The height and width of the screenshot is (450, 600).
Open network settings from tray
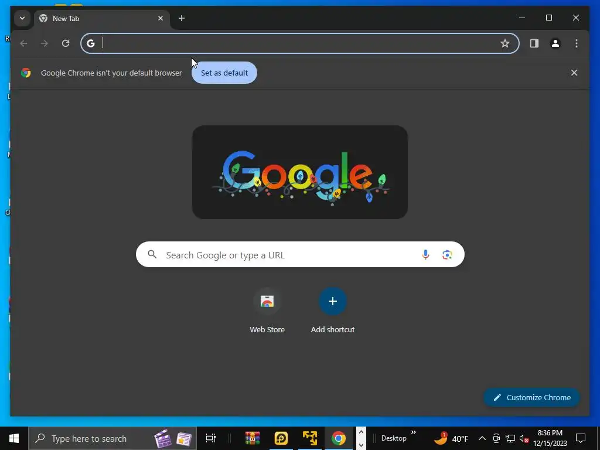point(510,438)
